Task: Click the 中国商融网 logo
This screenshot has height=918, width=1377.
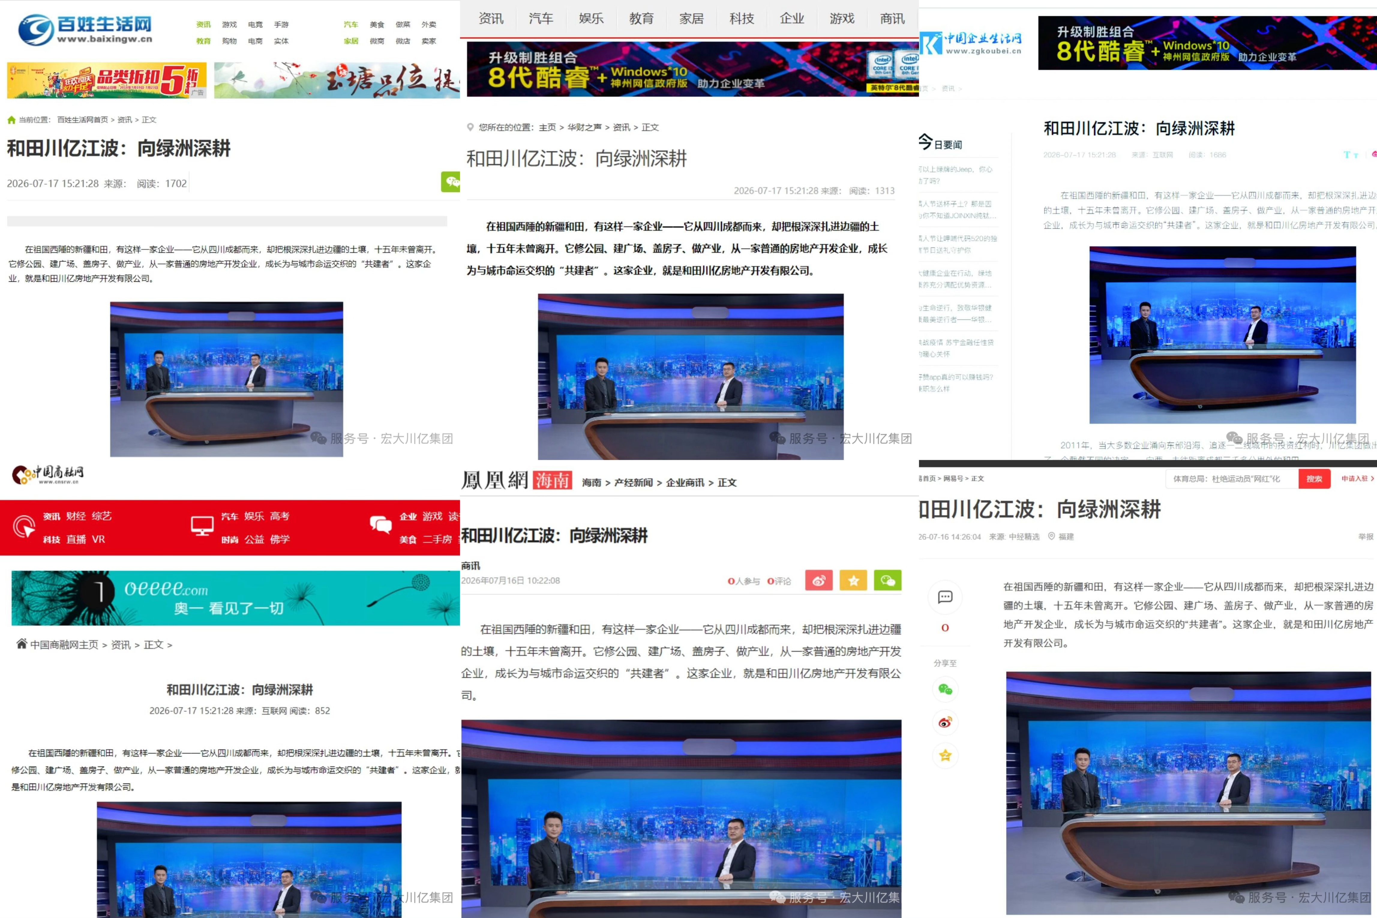Action: tap(48, 474)
